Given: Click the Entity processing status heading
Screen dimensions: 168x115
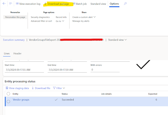Looking at the screenshot, I should tap(20, 81).
